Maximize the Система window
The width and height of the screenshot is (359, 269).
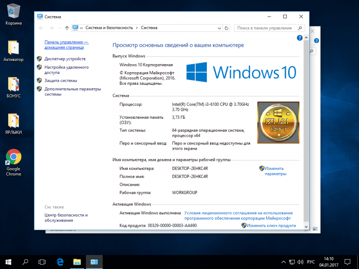pos(285,17)
